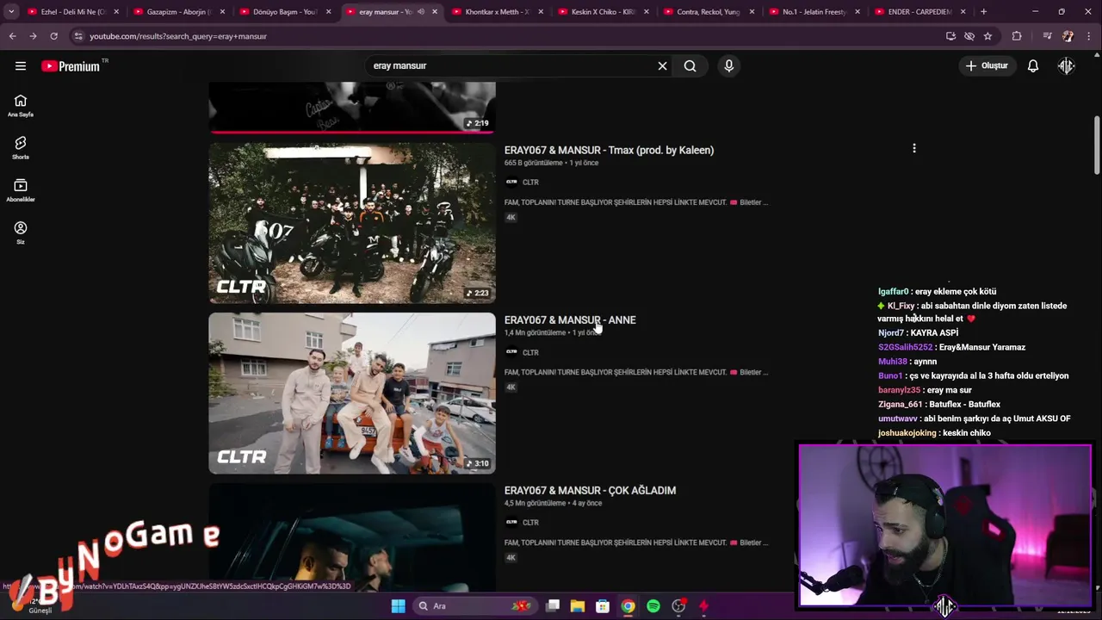1102x620 pixels.
Task: Switch to the Gazapizm - Aborjin tab
Action: coord(176,12)
